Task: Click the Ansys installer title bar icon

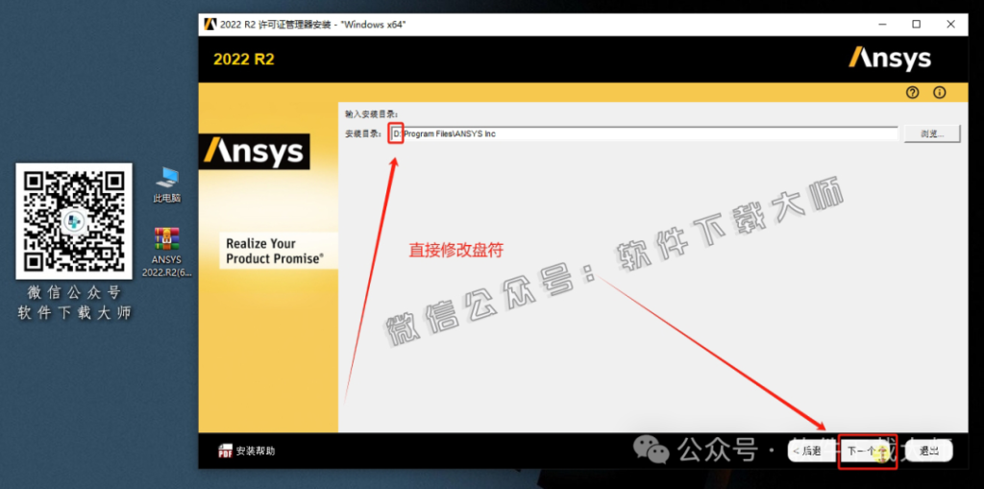Action: 210,24
